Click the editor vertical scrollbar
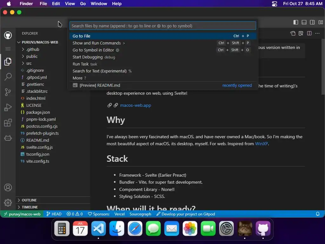 [x=323, y=67]
